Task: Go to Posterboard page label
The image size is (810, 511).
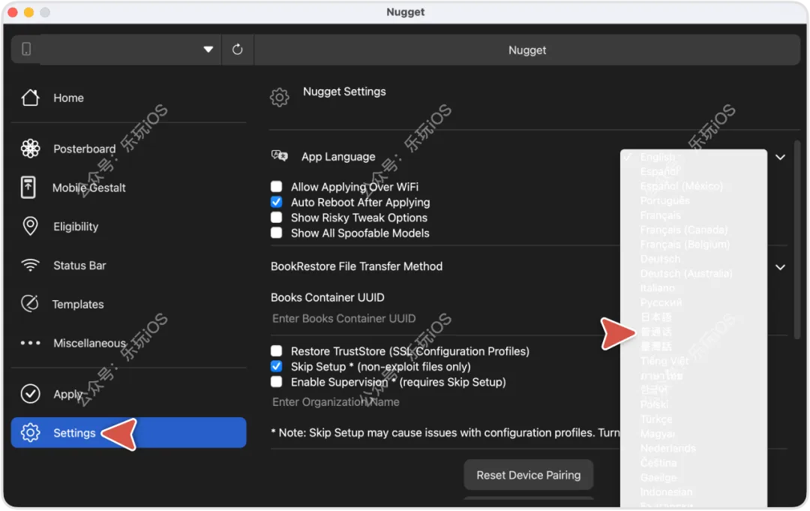Action: tap(85, 149)
